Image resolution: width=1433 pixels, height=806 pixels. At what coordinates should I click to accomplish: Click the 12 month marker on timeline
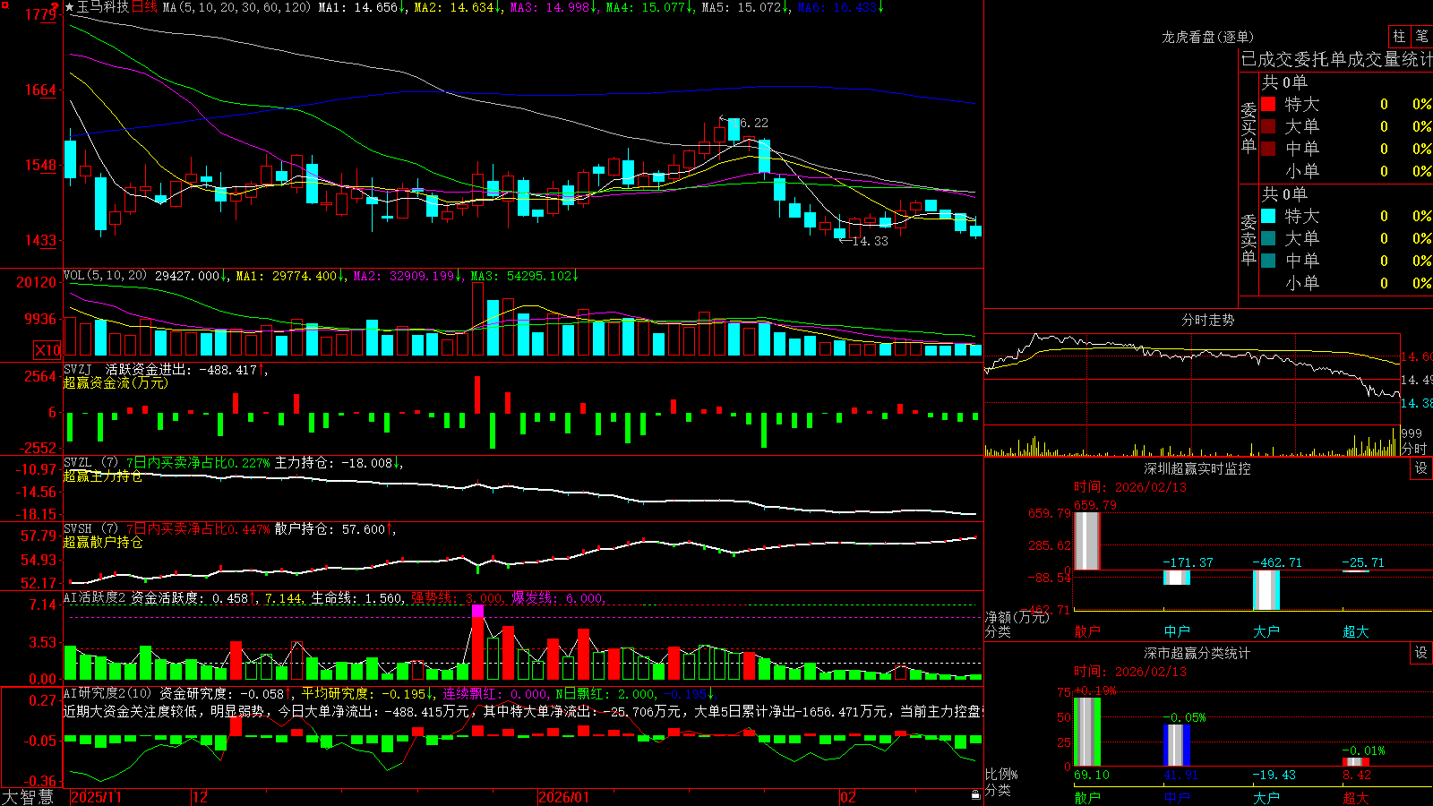coord(201,797)
